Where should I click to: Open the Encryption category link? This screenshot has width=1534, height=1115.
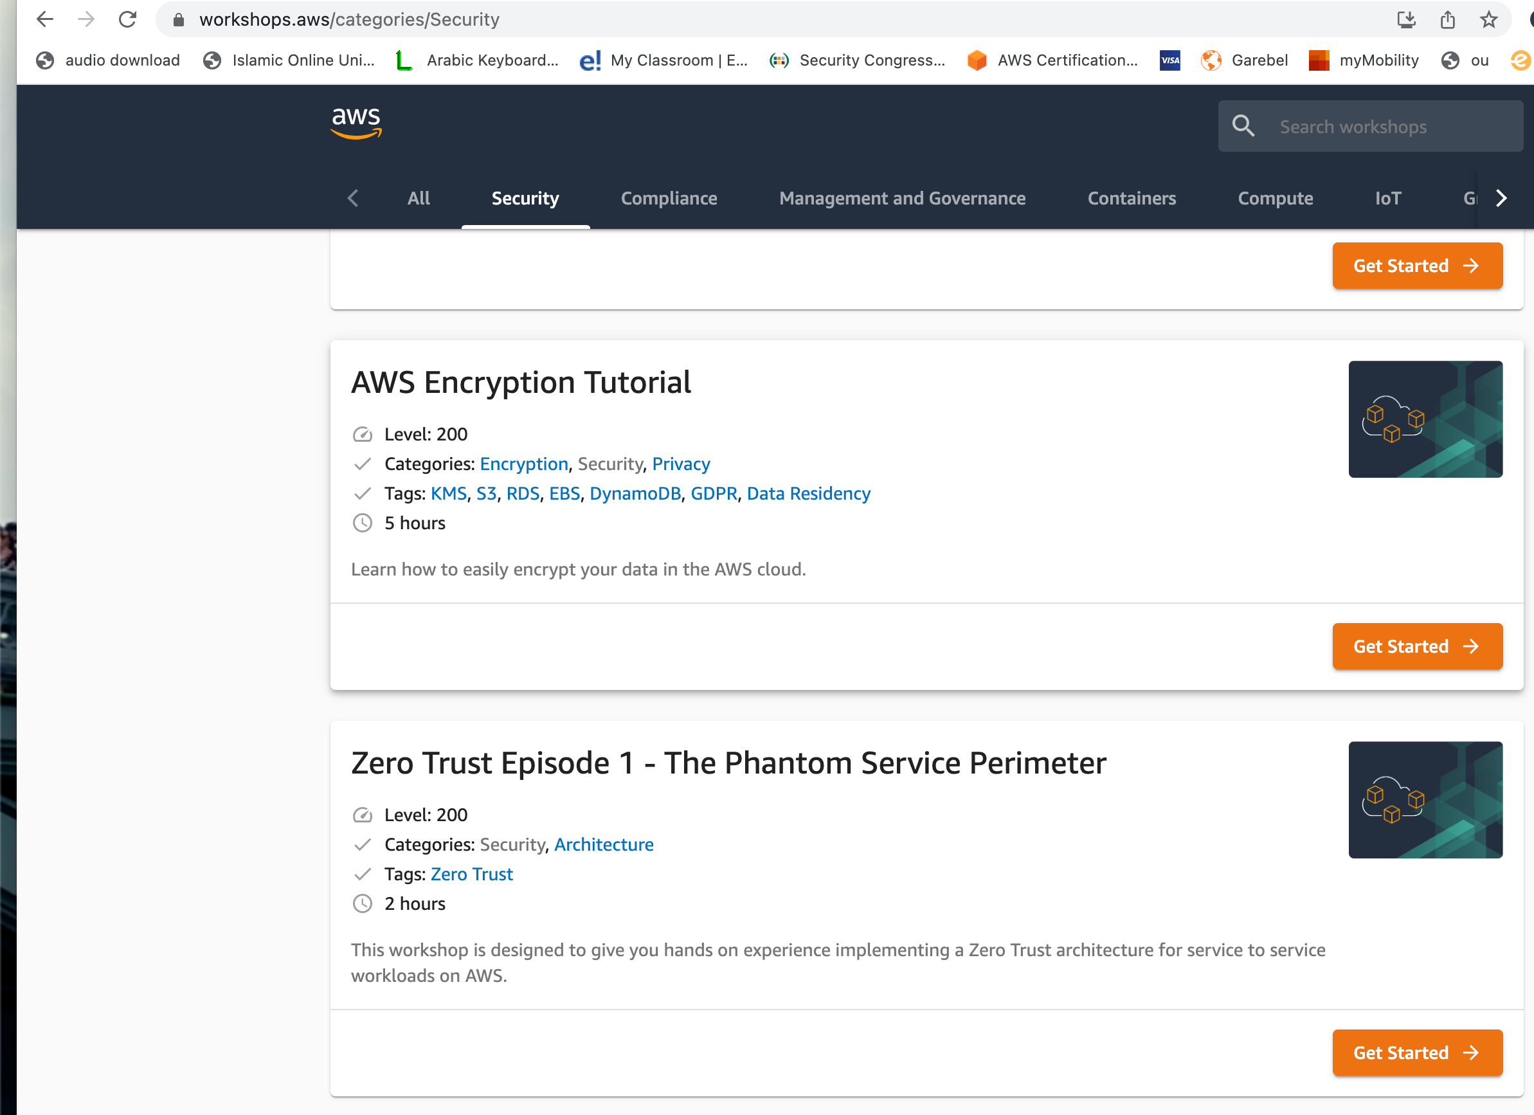click(x=523, y=464)
